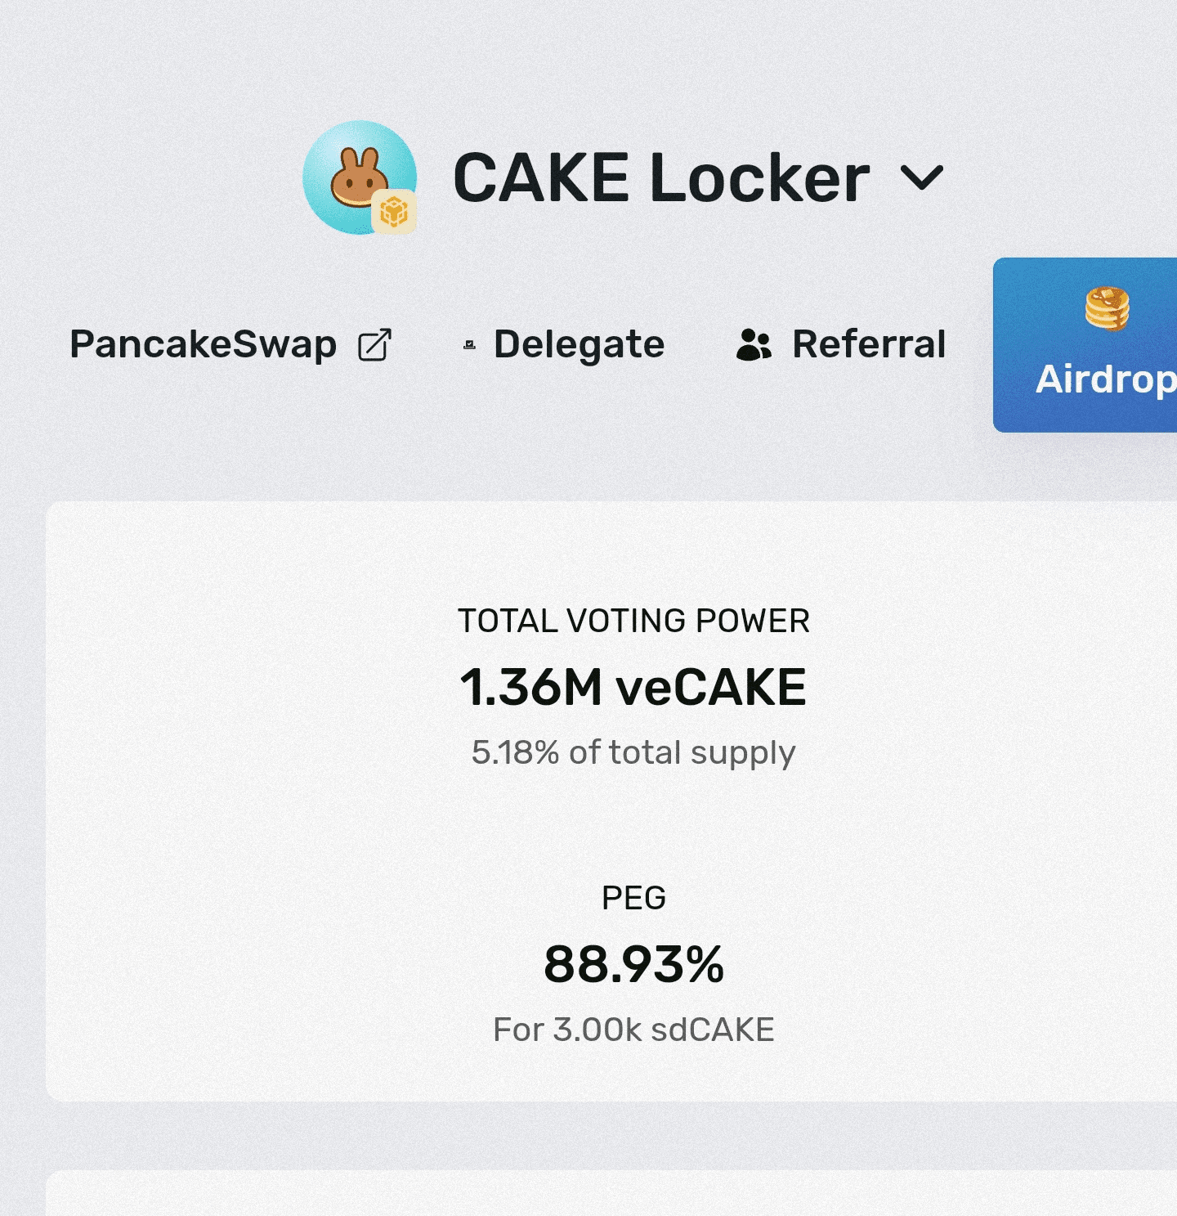Open the PancakeSwap link
The width and height of the screenshot is (1177, 1216).
pos(203,344)
